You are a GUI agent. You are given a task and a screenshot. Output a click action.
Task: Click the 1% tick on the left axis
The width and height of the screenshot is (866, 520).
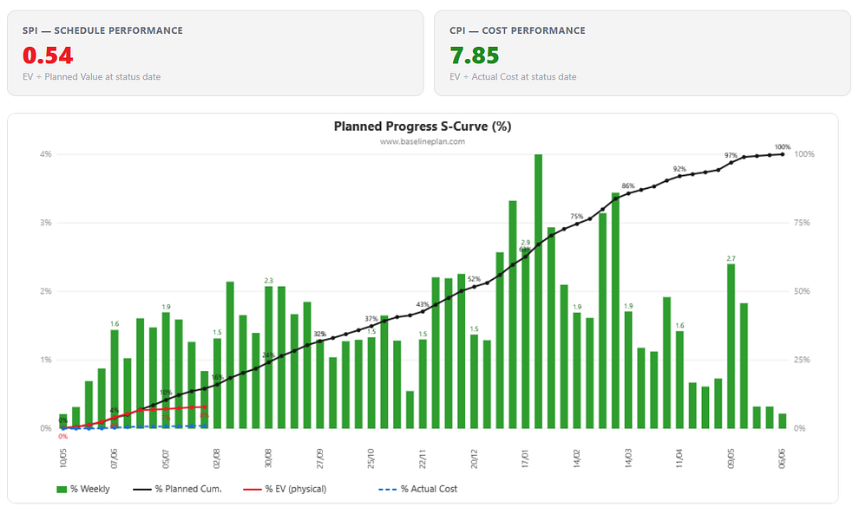point(46,360)
